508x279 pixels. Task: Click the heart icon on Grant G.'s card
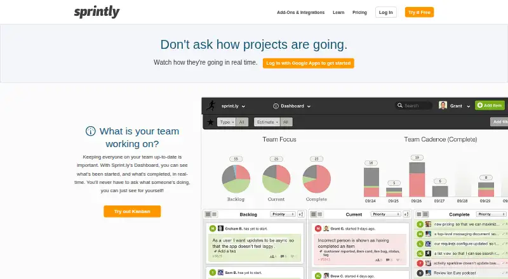point(399,260)
